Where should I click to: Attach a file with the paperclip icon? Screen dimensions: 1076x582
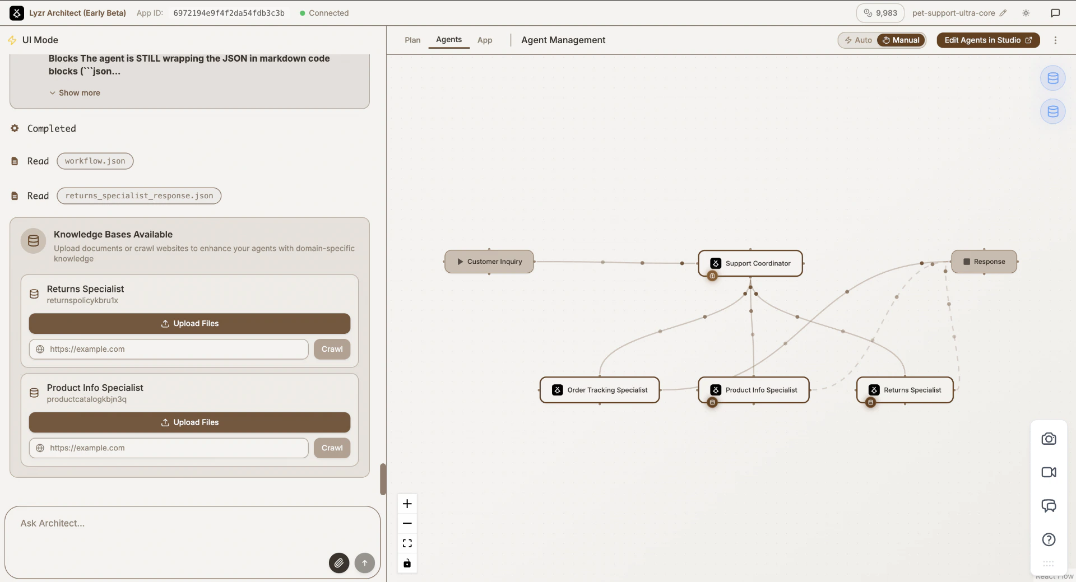coord(338,562)
